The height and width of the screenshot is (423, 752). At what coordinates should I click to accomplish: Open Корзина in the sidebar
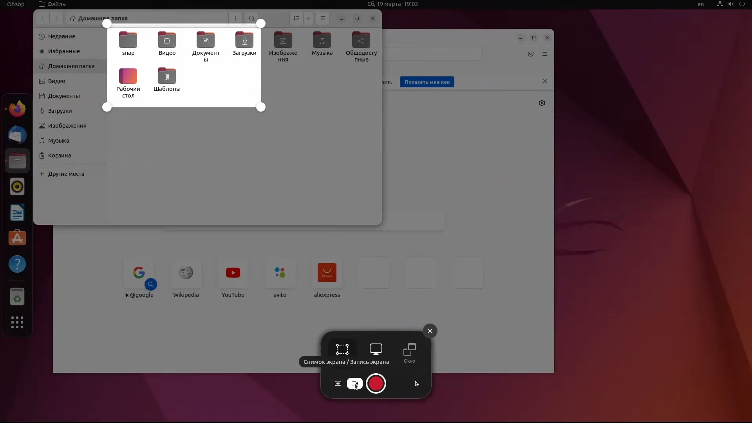click(x=70, y=155)
